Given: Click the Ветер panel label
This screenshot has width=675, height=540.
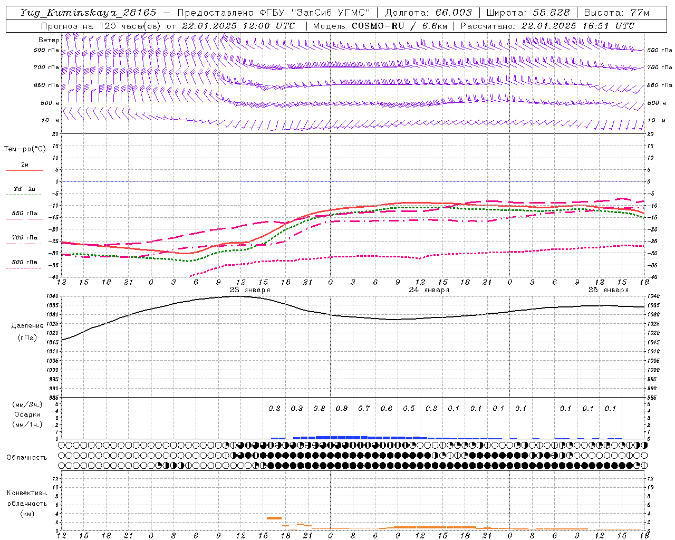Looking at the screenshot, I should (x=49, y=40).
